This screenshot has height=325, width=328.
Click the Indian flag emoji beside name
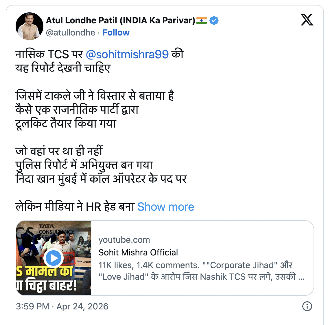(202, 20)
